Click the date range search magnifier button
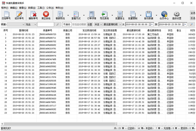 coord(191,24)
